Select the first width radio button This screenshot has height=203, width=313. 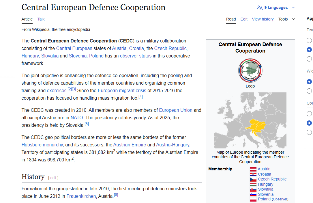[x=309, y=81]
